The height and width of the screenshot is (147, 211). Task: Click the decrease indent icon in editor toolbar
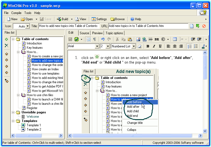point(193,39)
